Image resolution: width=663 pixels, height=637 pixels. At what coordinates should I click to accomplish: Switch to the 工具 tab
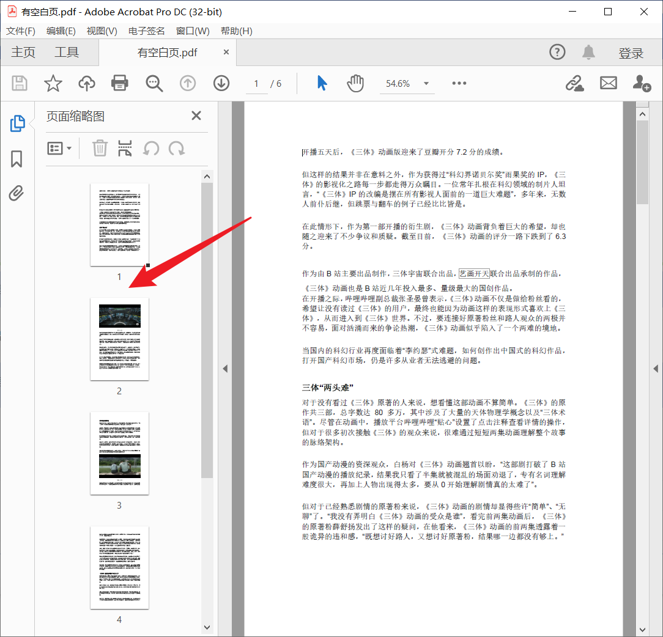(x=67, y=52)
